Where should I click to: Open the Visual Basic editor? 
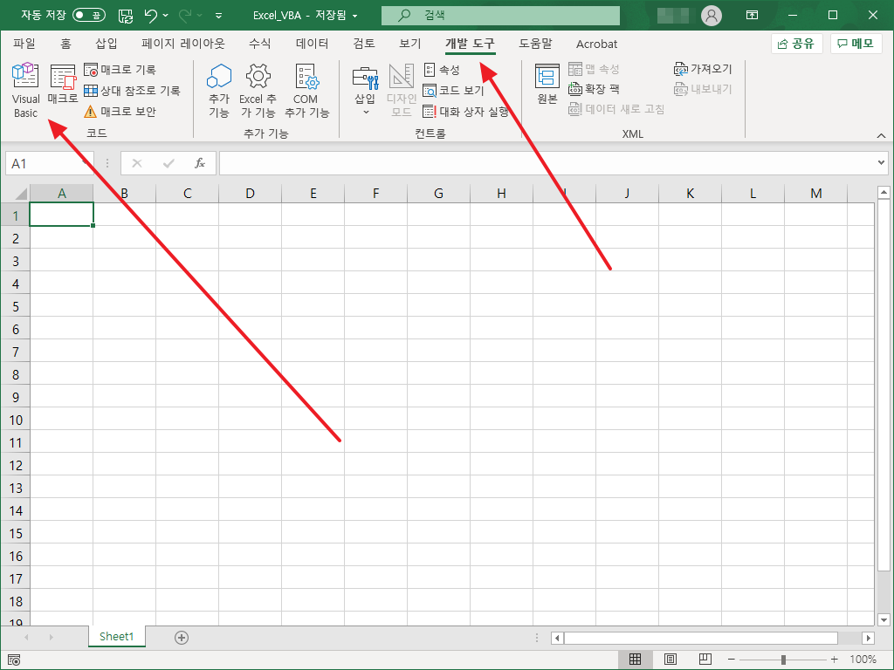(x=25, y=90)
